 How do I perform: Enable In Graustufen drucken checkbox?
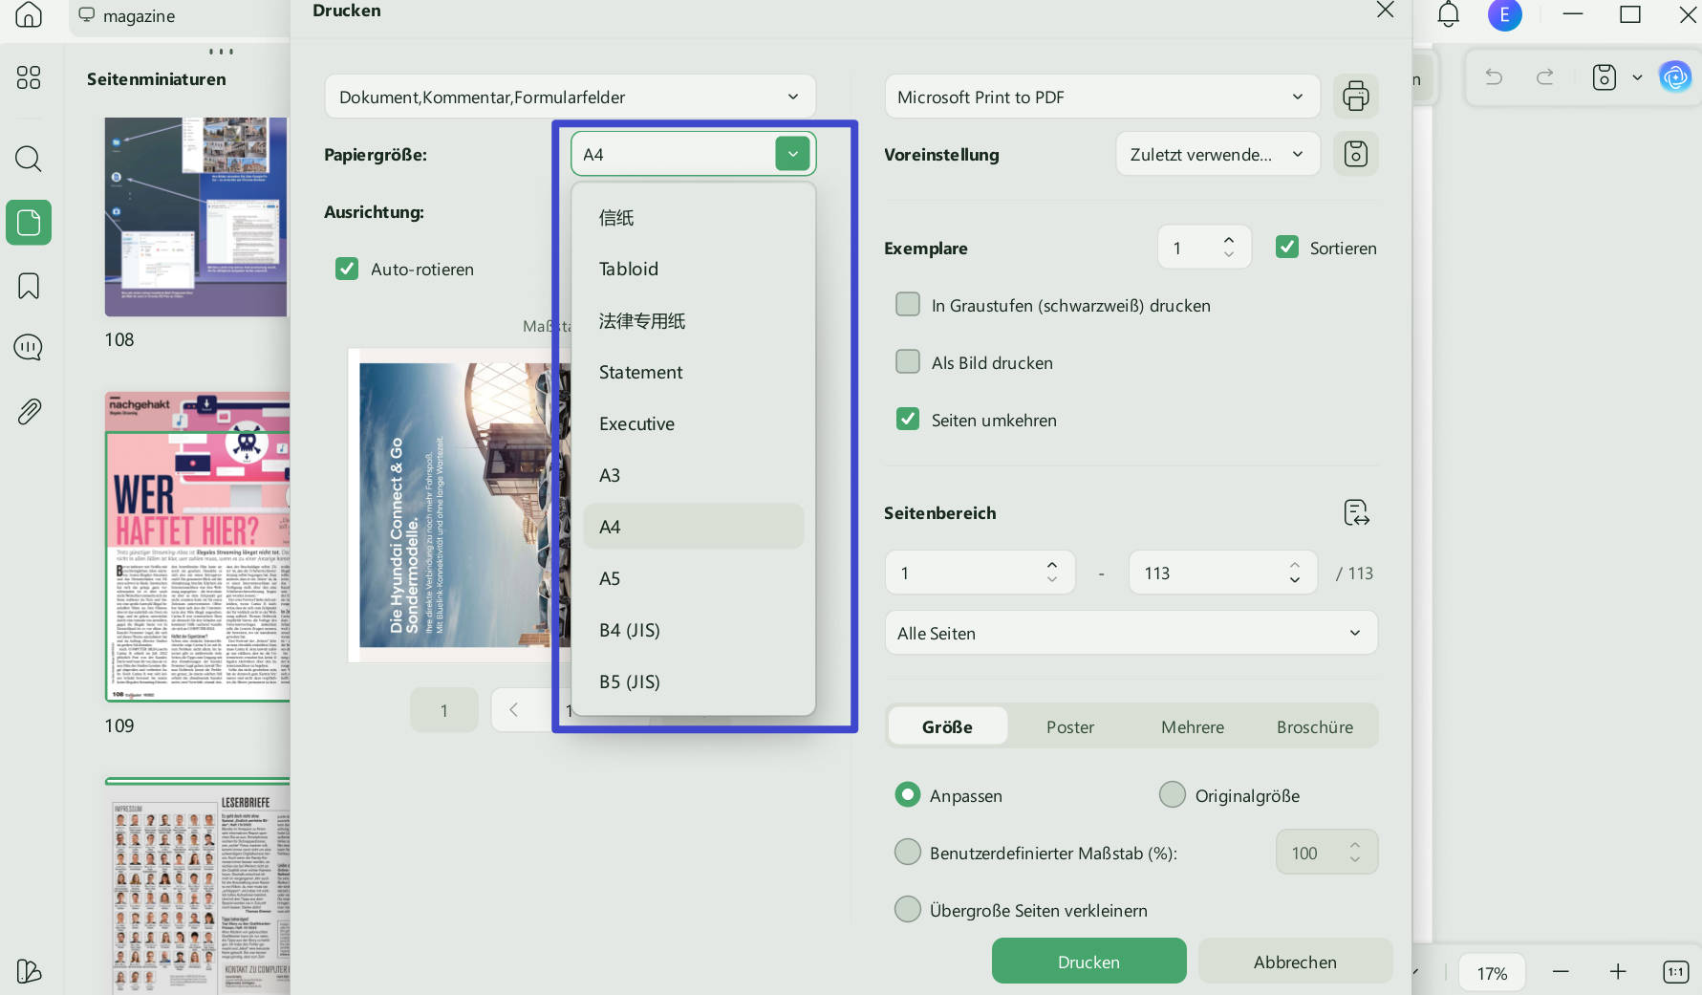tap(908, 305)
